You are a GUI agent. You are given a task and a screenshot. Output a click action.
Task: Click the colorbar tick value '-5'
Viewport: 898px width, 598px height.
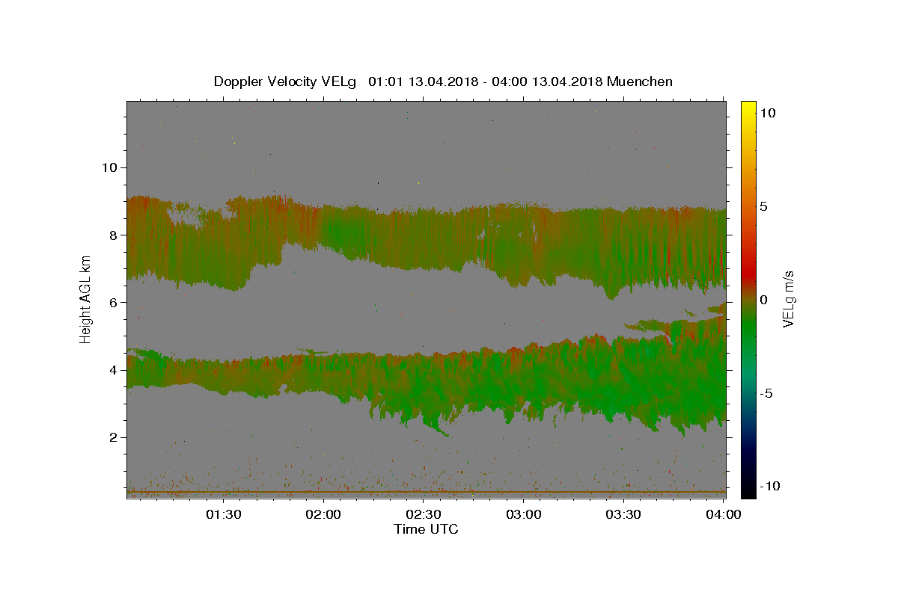click(767, 393)
